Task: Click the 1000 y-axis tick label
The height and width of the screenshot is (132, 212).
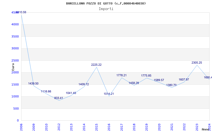Action: pos(15,97)
